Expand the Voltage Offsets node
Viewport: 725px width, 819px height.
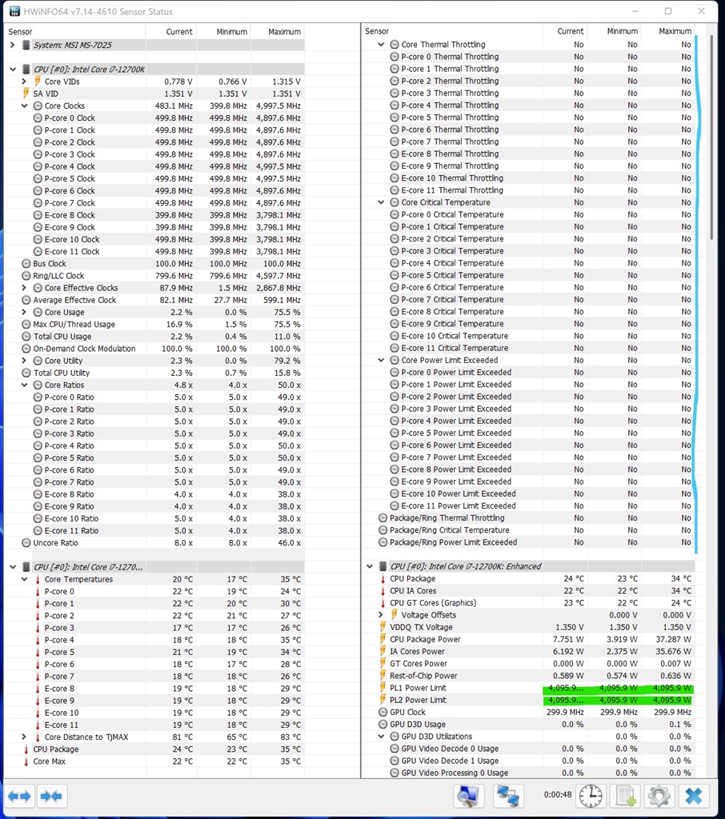(381, 615)
